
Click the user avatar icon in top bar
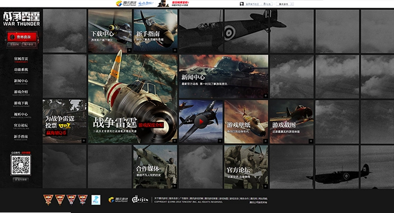241,4
